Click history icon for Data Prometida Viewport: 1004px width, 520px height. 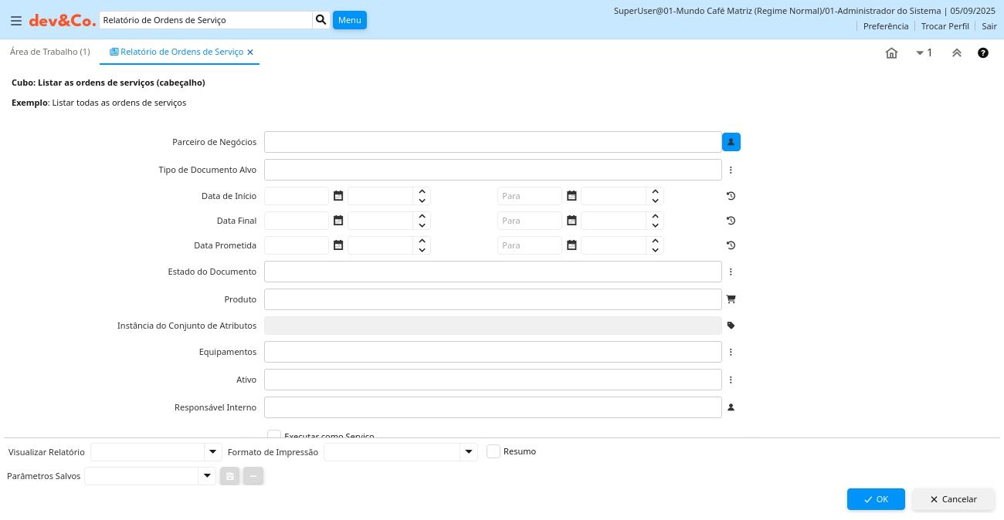pos(731,245)
